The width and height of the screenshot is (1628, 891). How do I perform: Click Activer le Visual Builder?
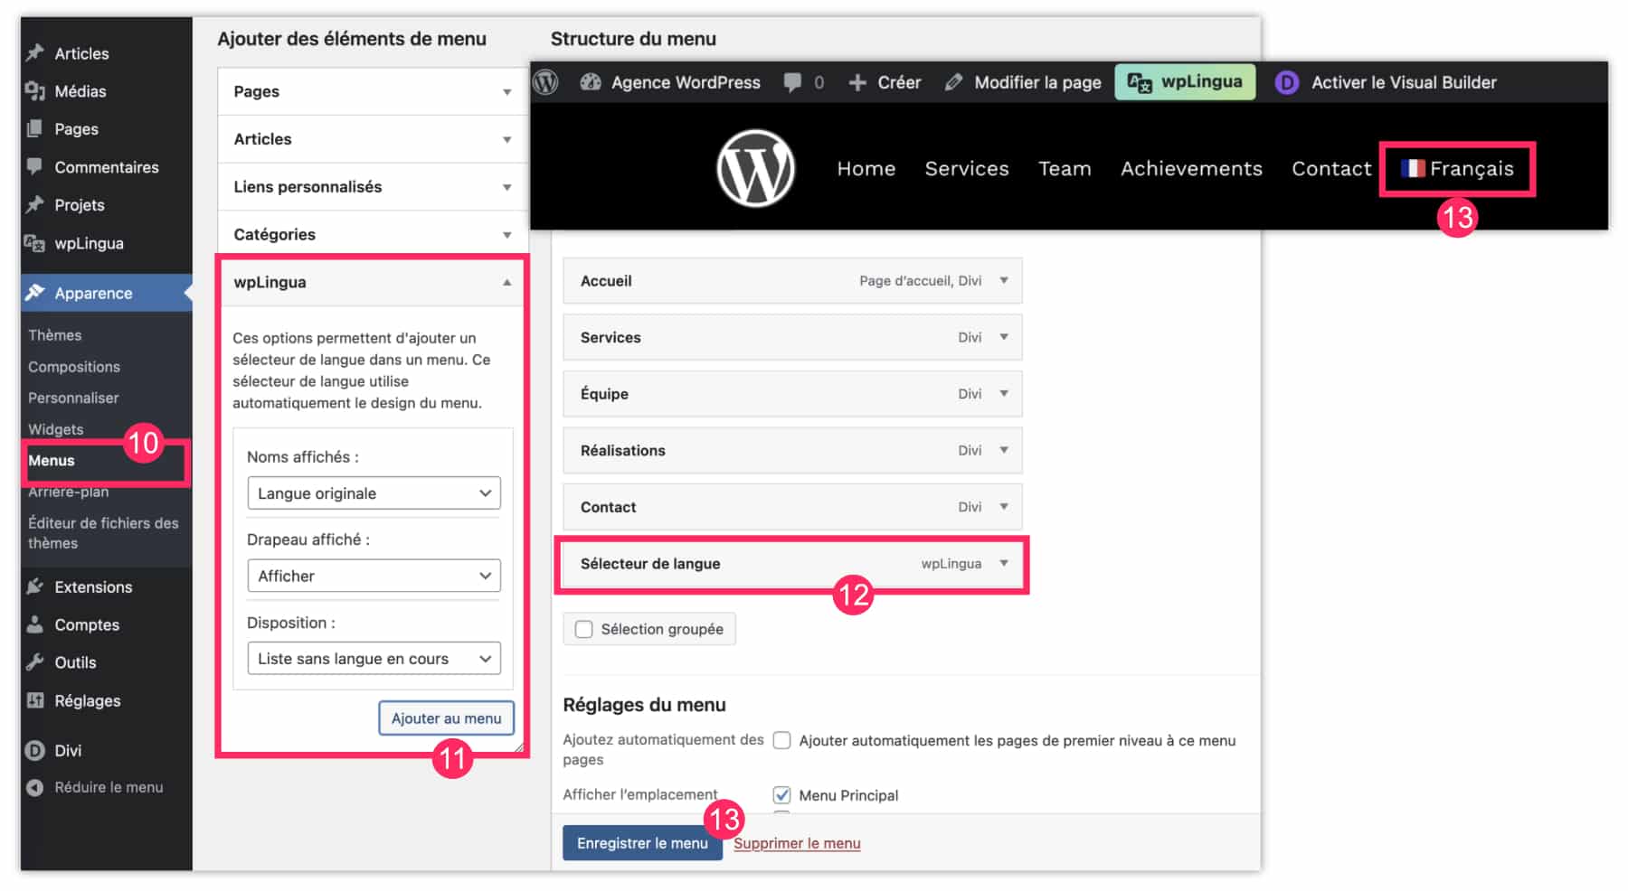click(x=1404, y=83)
